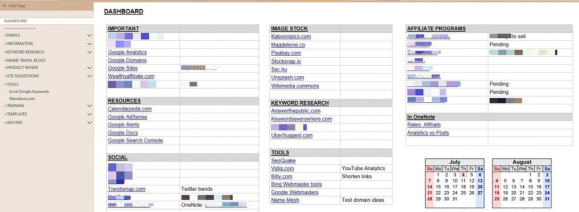
Task: Click the Twitter trends note cell
Action: [x=197, y=189]
